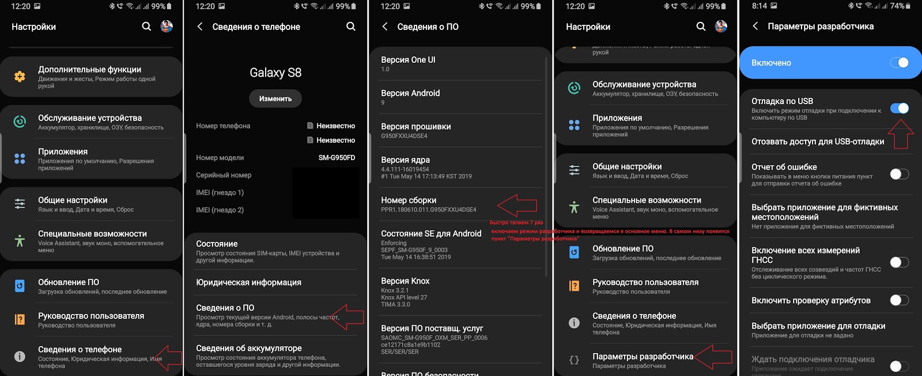The height and width of the screenshot is (376, 922).
Task: Toggle Ждать подключения отладчика switch
Action: 900,366
